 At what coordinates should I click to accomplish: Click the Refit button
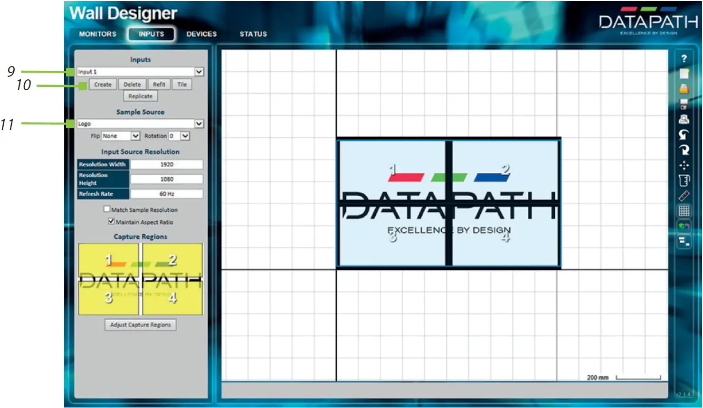pos(159,85)
